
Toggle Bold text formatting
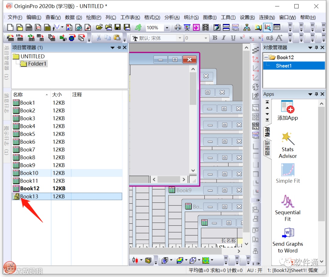(x=215, y=38)
